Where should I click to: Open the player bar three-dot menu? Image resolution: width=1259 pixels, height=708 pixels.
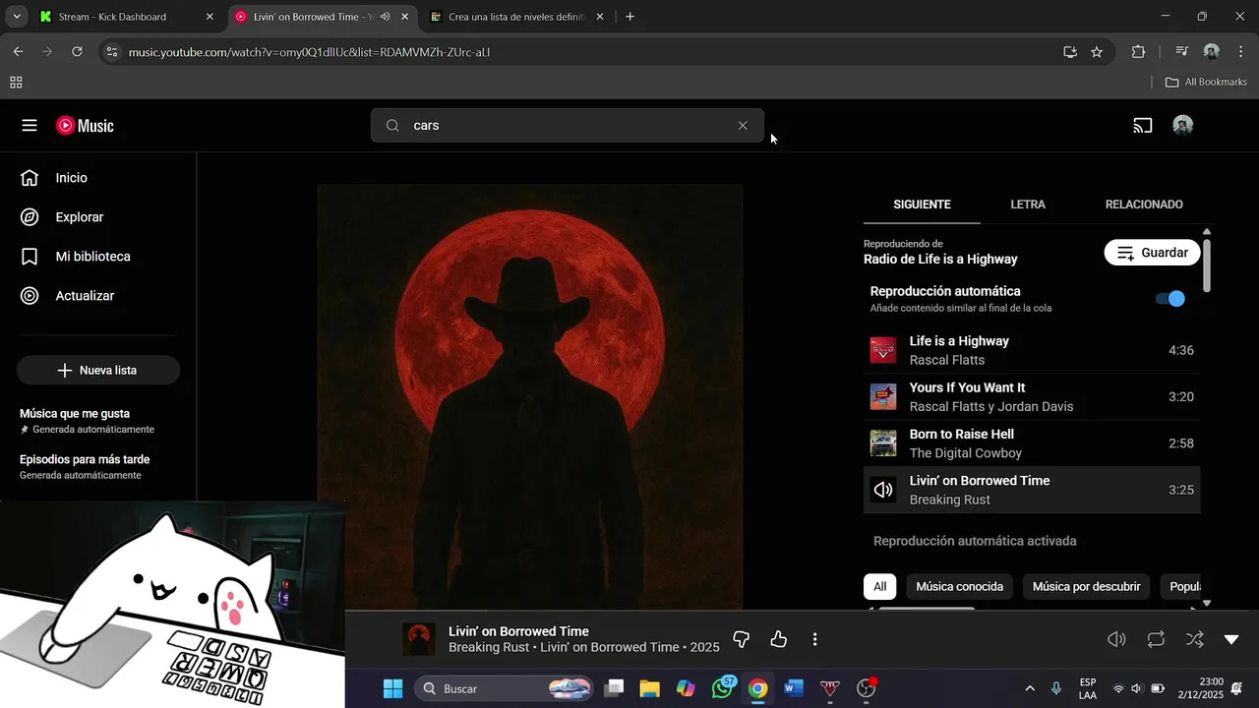tap(814, 639)
